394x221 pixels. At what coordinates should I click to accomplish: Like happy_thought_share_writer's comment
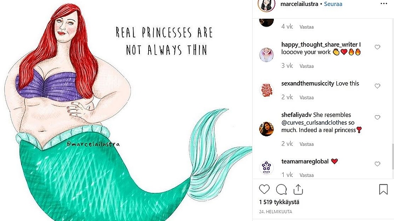(377, 47)
